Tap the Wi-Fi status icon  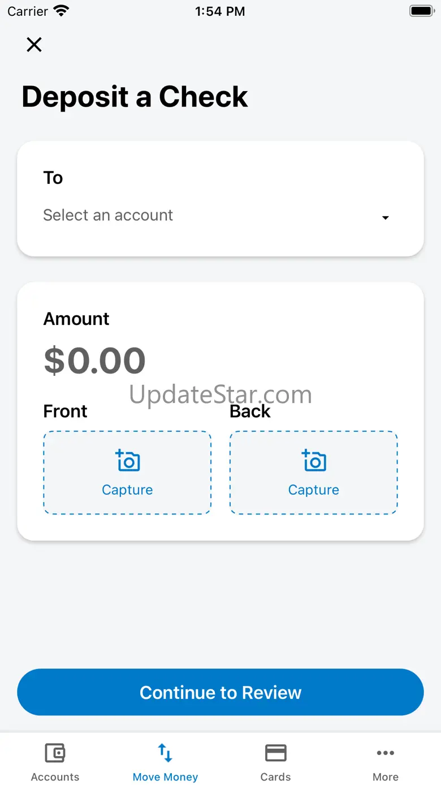click(60, 11)
